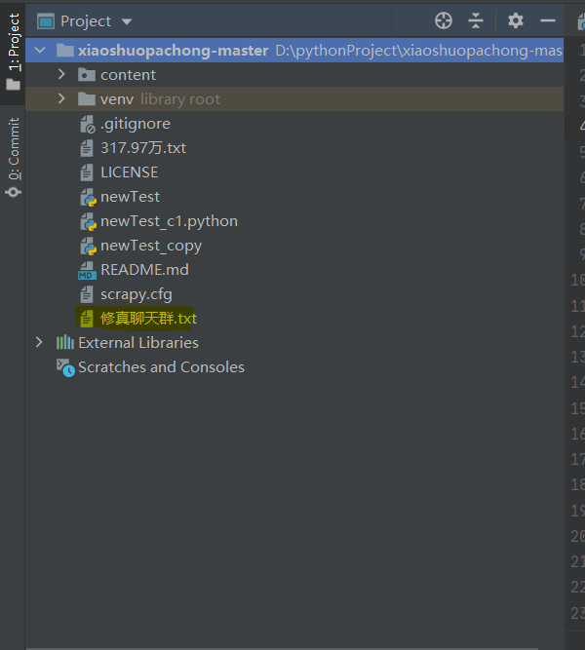
Task: Expand the venv library root folder
Action: (x=62, y=98)
